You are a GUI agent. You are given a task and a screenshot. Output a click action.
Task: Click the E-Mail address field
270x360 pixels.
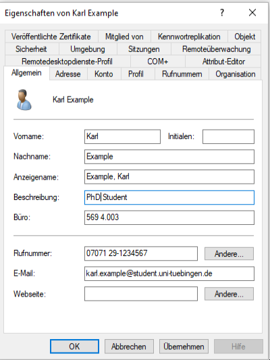169,274
